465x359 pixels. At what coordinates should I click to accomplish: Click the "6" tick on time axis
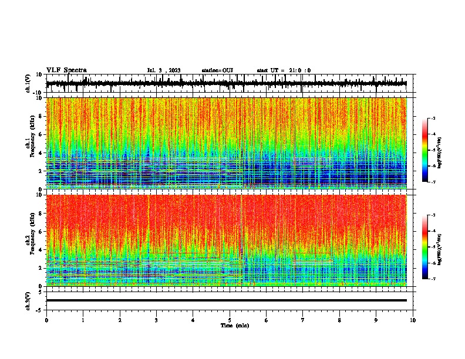[x=267, y=320]
